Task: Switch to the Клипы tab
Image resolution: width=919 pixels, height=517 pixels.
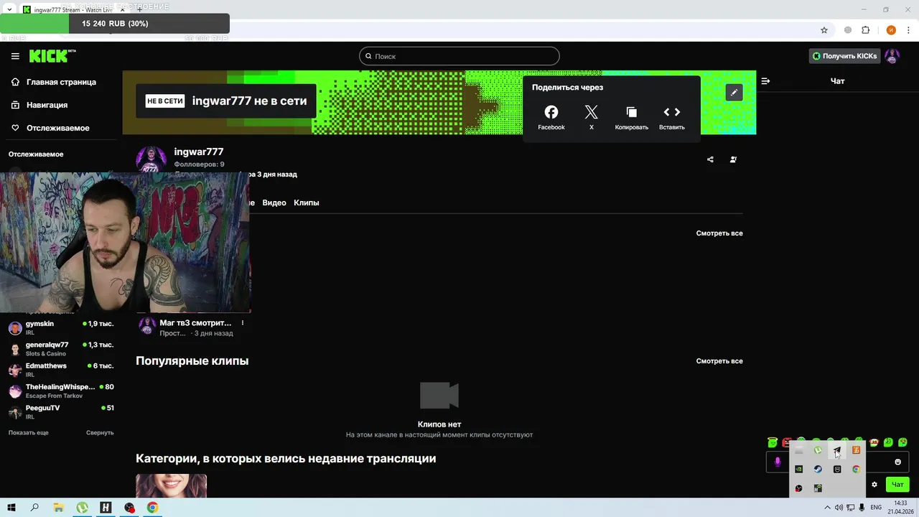Action: (307, 202)
